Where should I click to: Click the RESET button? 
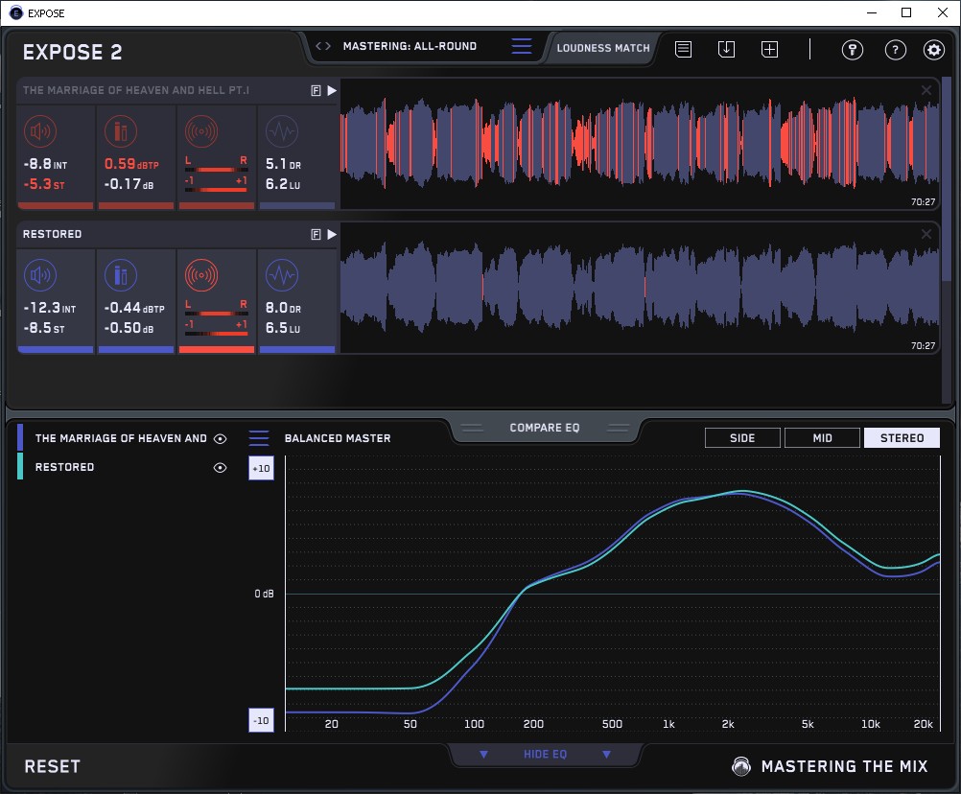tap(53, 766)
